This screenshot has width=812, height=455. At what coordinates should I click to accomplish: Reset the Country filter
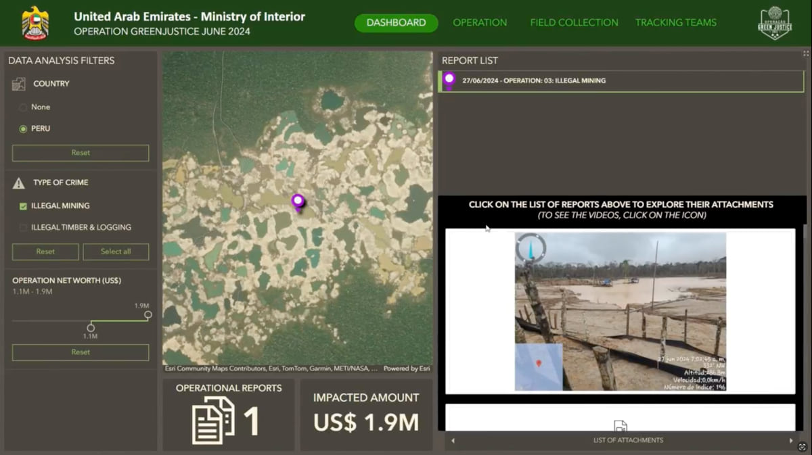click(x=80, y=153)
